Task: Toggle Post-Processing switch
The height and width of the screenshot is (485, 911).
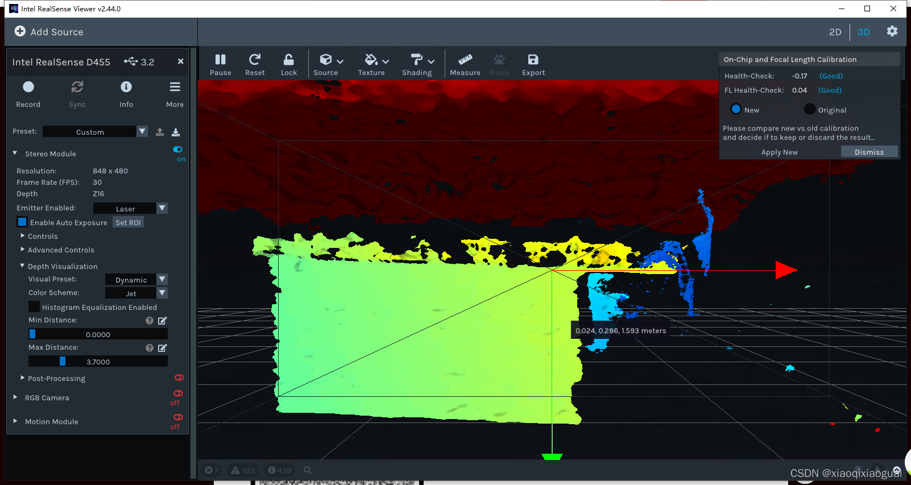Action: point(179,378)
